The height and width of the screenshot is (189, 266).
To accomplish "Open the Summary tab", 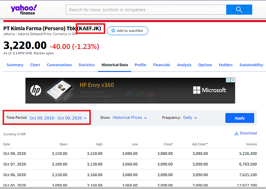I will coord(15,65).
